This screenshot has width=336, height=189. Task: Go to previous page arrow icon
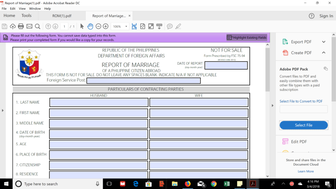tap(48, 26)
